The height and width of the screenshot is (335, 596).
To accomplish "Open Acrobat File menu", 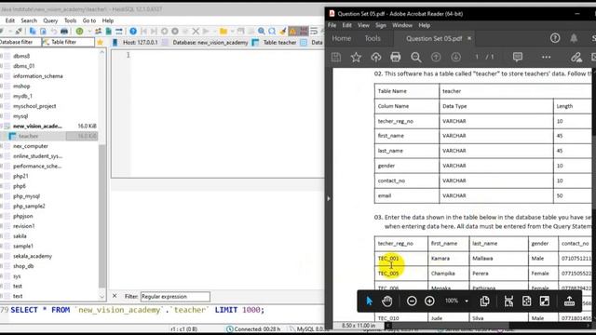I will tap(332, 25).
